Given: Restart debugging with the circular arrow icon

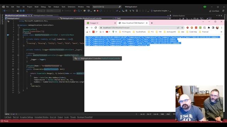Looking at the screenshot, I should pyautogui.click(x=100, y=11).
